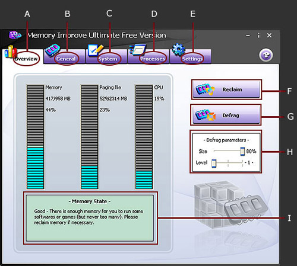The image size is (297, 266).
Task: Click the Memory usage bar meter
Action: (36, 137)
